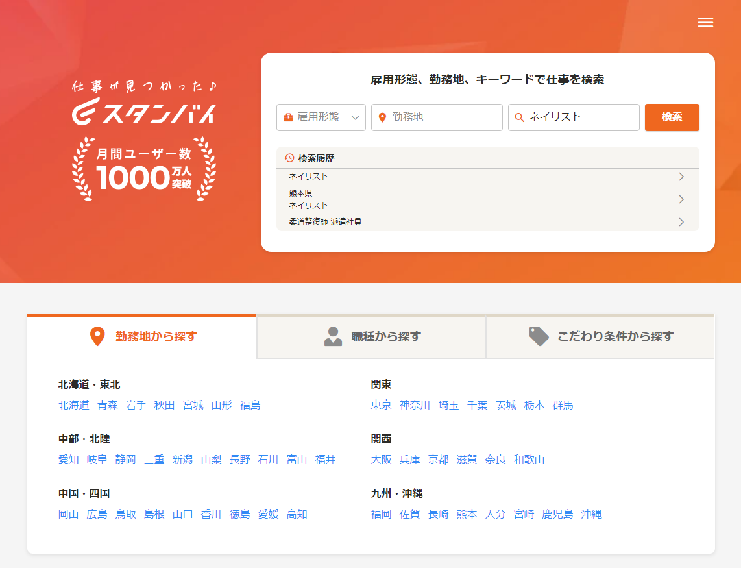Open the 京都 link
The width and height of the screenshot is (741, 568).
click(438, 460)
